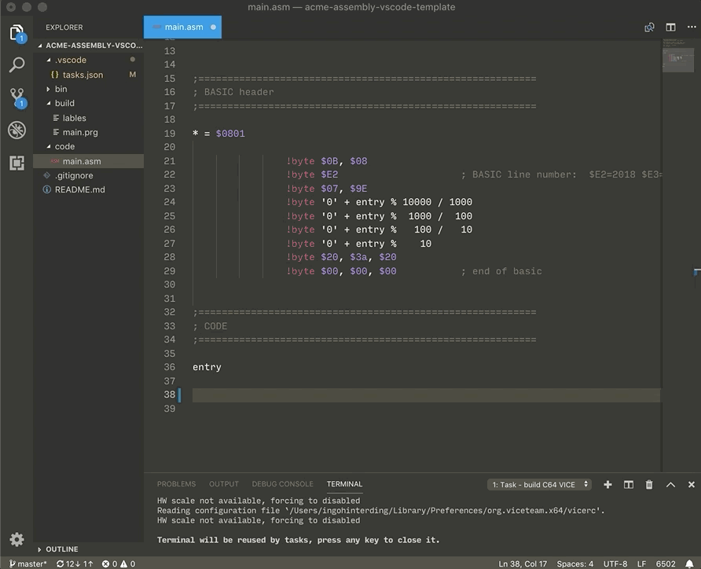The width and height of the screenshot is (701, 569).
Task: Click '!byte $20, $3a, $20' on line 28
Action: pos(341,257)
